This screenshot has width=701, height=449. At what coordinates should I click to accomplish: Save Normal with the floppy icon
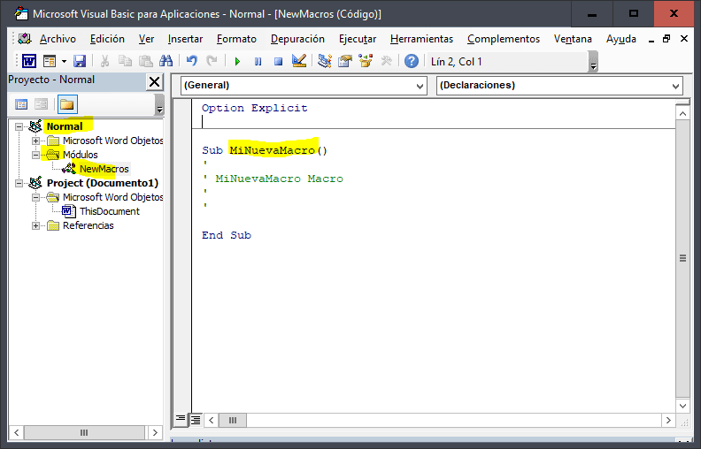point(80,61)
